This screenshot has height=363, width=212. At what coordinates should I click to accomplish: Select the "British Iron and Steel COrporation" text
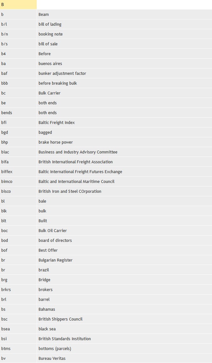70,191
